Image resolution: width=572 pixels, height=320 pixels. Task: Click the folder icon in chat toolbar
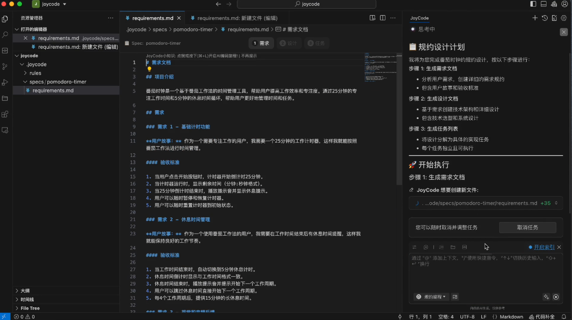point(453,247)
